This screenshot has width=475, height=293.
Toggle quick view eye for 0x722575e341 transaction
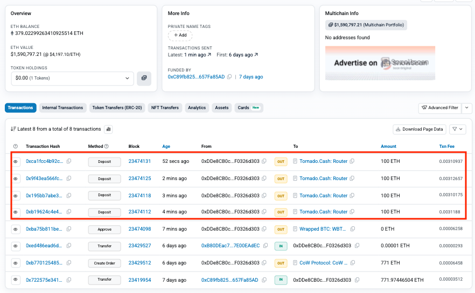(x=16, y=280)
